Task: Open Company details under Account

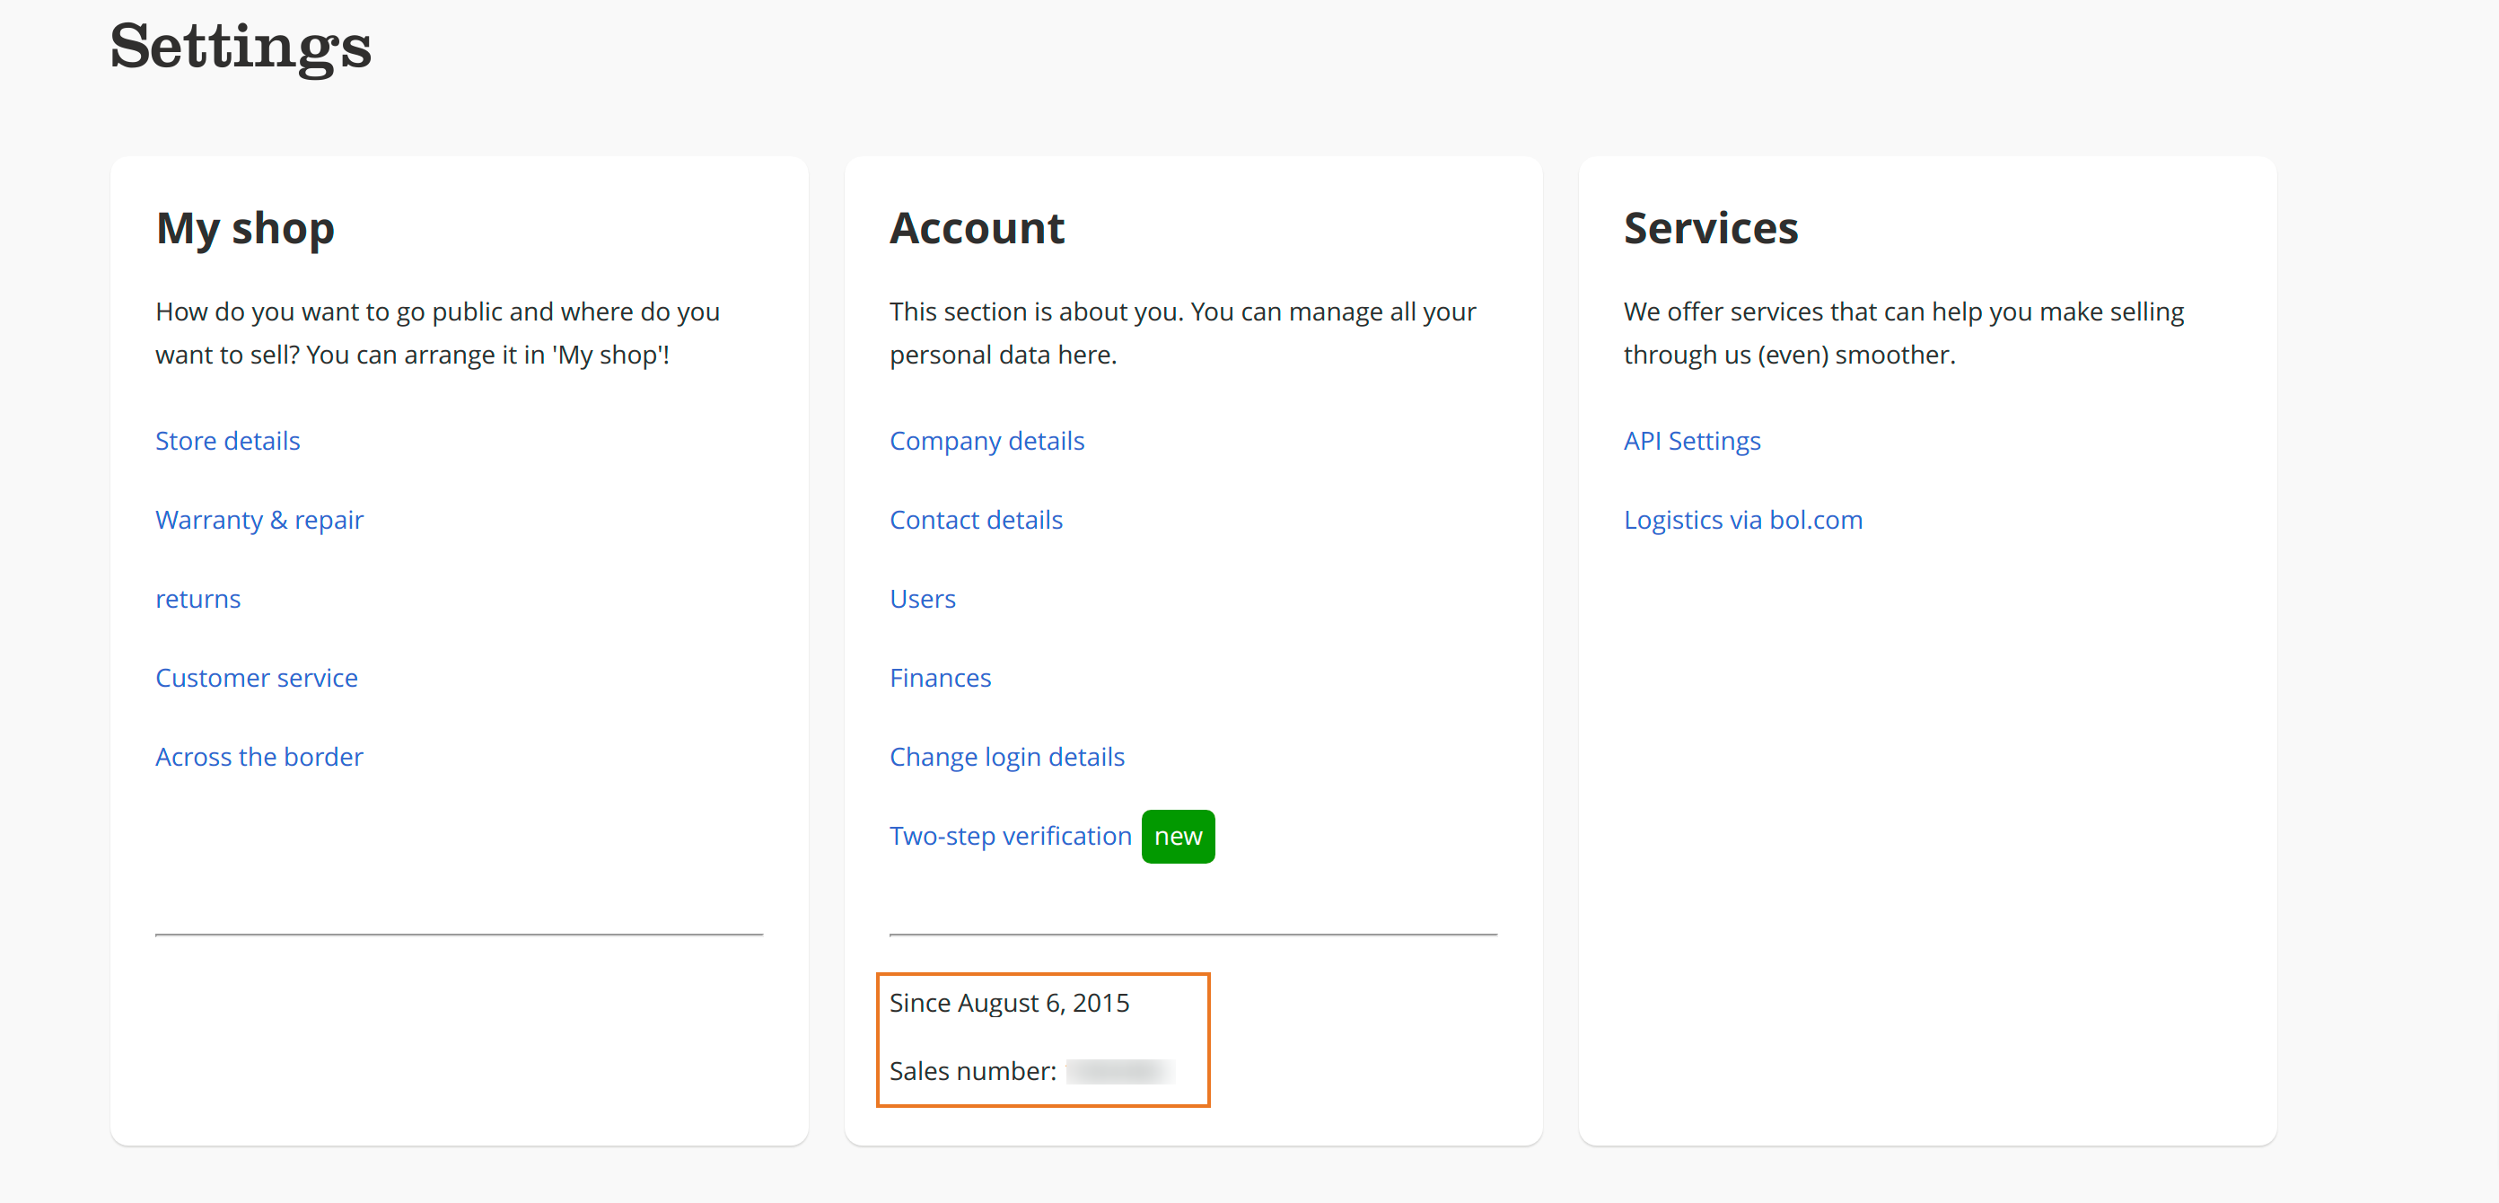Action: pos(986,441)
